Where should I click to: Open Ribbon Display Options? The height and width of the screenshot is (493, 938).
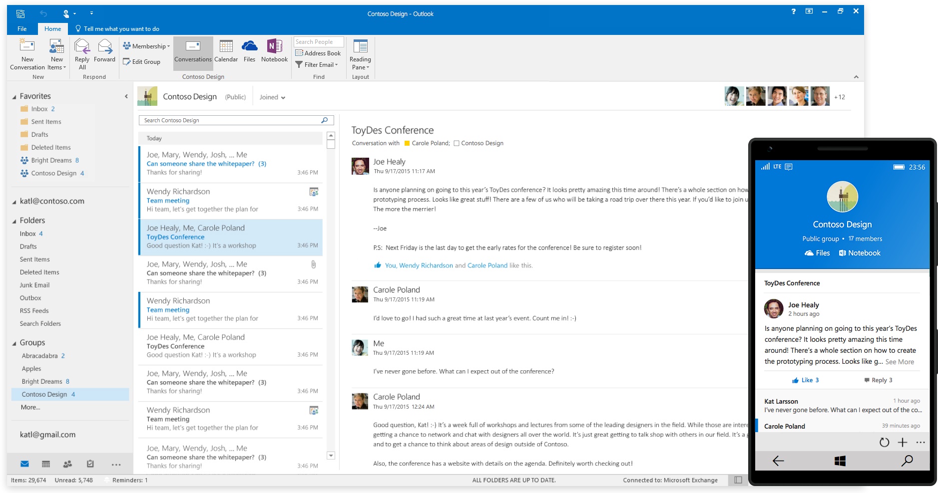tap(809, 11)
